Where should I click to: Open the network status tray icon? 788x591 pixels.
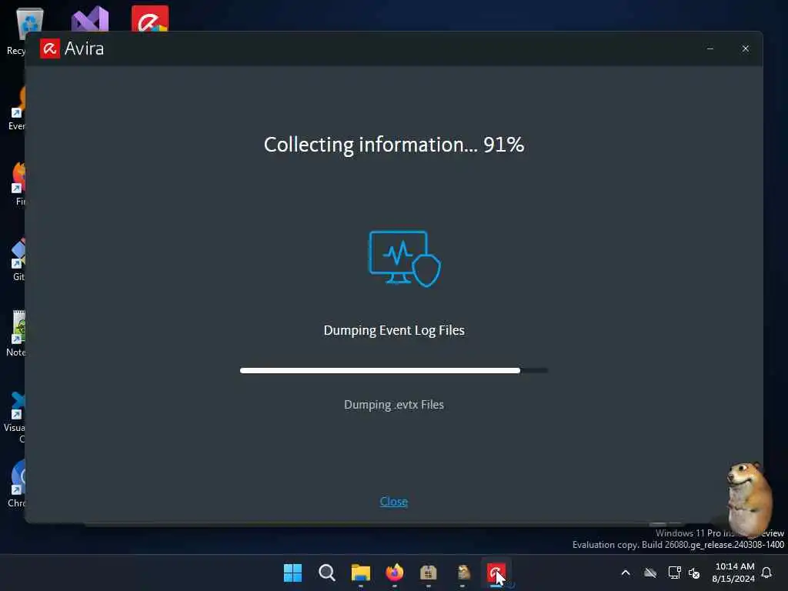[674, 573]
